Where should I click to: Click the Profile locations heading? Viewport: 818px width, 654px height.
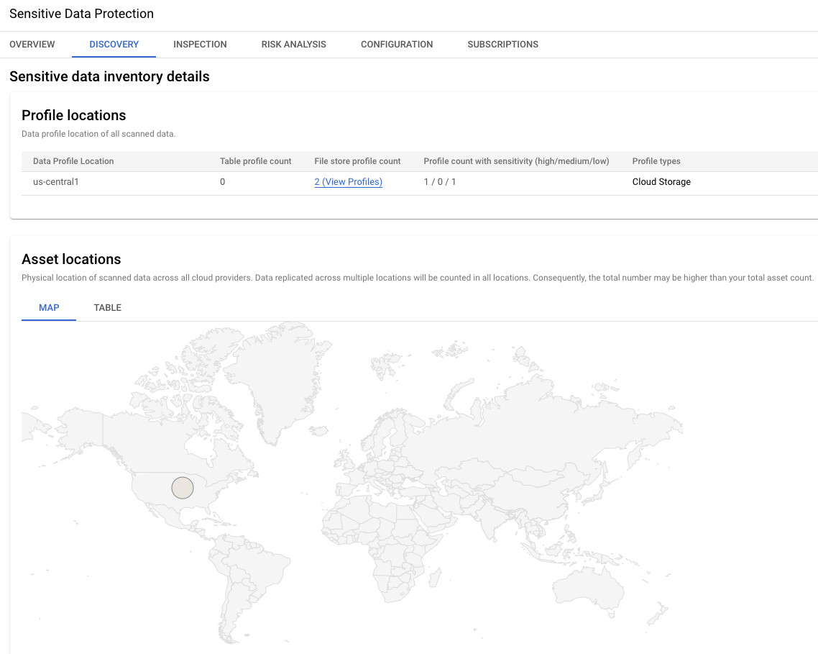pyautogui.click(x=73, y=115)
